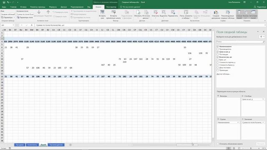Viewport: 267px width, 150px height.
Task: Open the Продажи sheet tab
Action: [x=20, y=145]
